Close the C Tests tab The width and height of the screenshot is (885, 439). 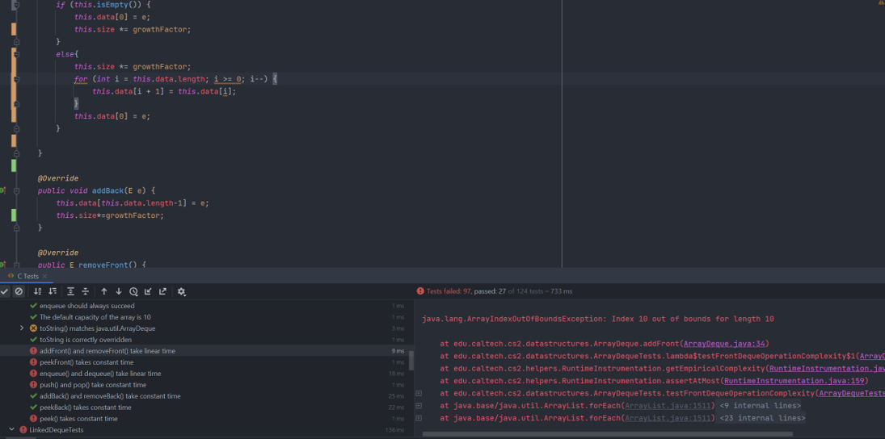click(x=45, y=276)
